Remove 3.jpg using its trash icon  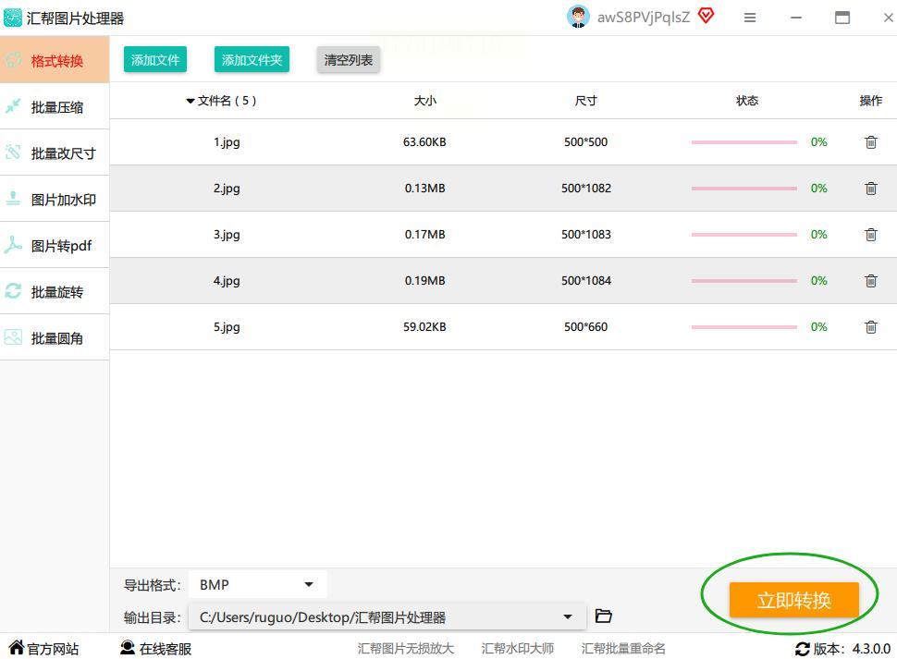pos(871,235)
